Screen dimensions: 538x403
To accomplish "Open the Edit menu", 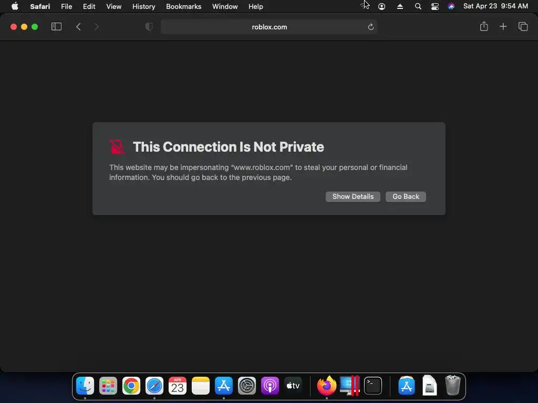I will pos(89,6).
